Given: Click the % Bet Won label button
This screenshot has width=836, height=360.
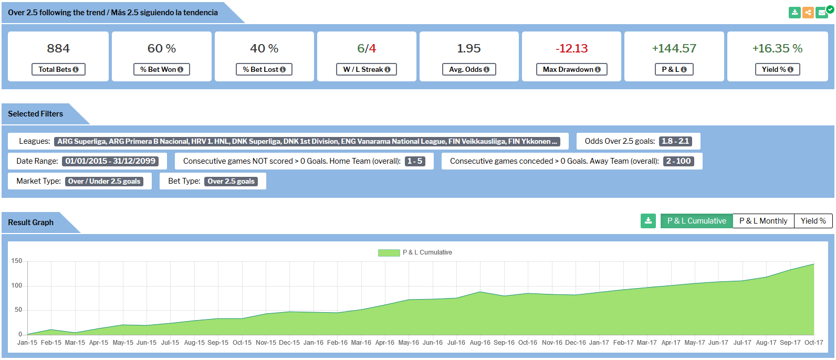Looking at the screenshot, I should [x=162, y=69].
